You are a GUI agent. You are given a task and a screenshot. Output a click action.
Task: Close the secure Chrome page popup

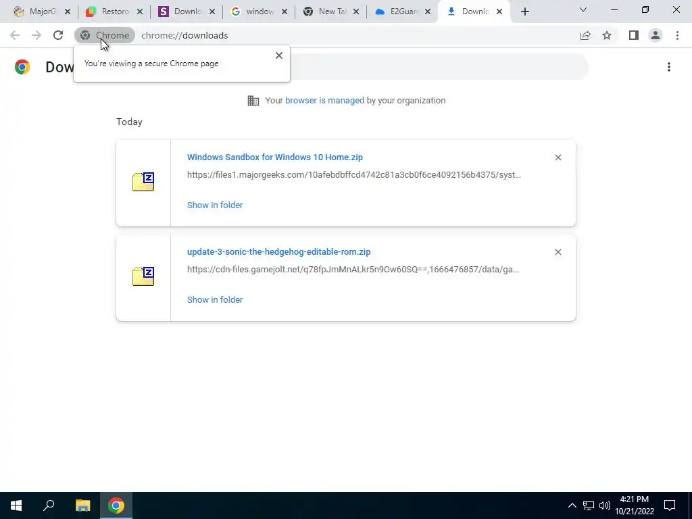pyautogui.click(x=279, y=55)
